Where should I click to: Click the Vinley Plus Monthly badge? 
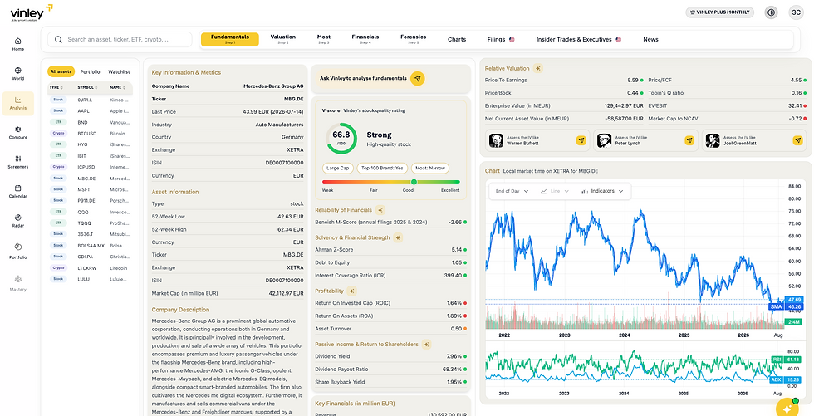point(720,12)
